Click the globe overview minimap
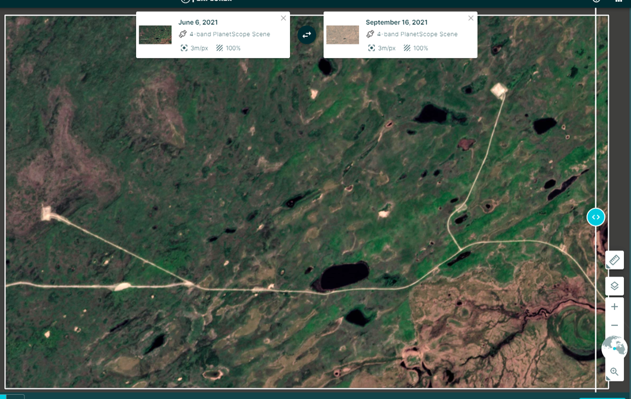The width and height of the screenshot is (631, 399). click(614, 347)
